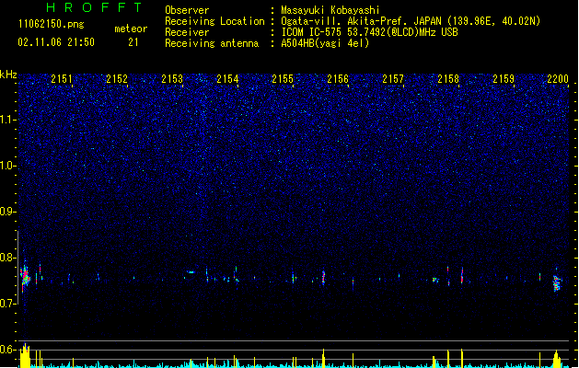Click the meteor count value 21
Image resolution: width=579 pixels, height=368 pixels.
point(133,42)
